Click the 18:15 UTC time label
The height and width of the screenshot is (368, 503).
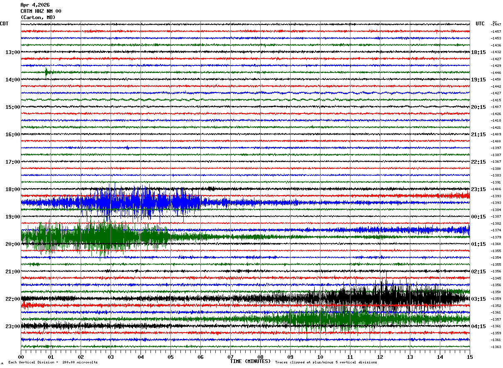(x=478, y=52)
